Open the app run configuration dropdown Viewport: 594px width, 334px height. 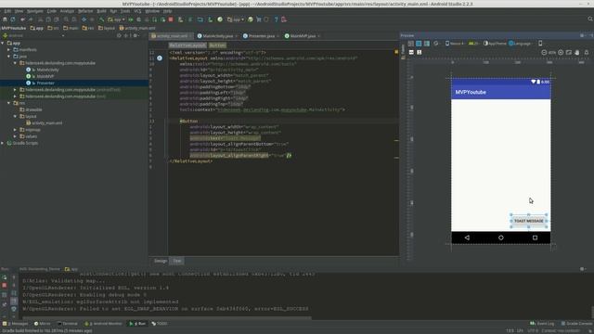[x=116, y=19]
